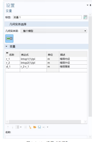This screenshot has height=142, width=95.
Task: Click the 描述 column header
Action: (73, 54)
